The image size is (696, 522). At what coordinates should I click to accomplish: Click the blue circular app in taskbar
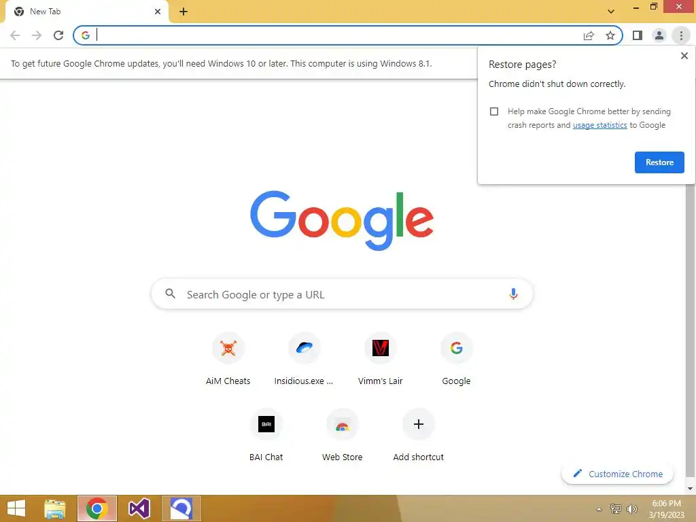point(181,508)
